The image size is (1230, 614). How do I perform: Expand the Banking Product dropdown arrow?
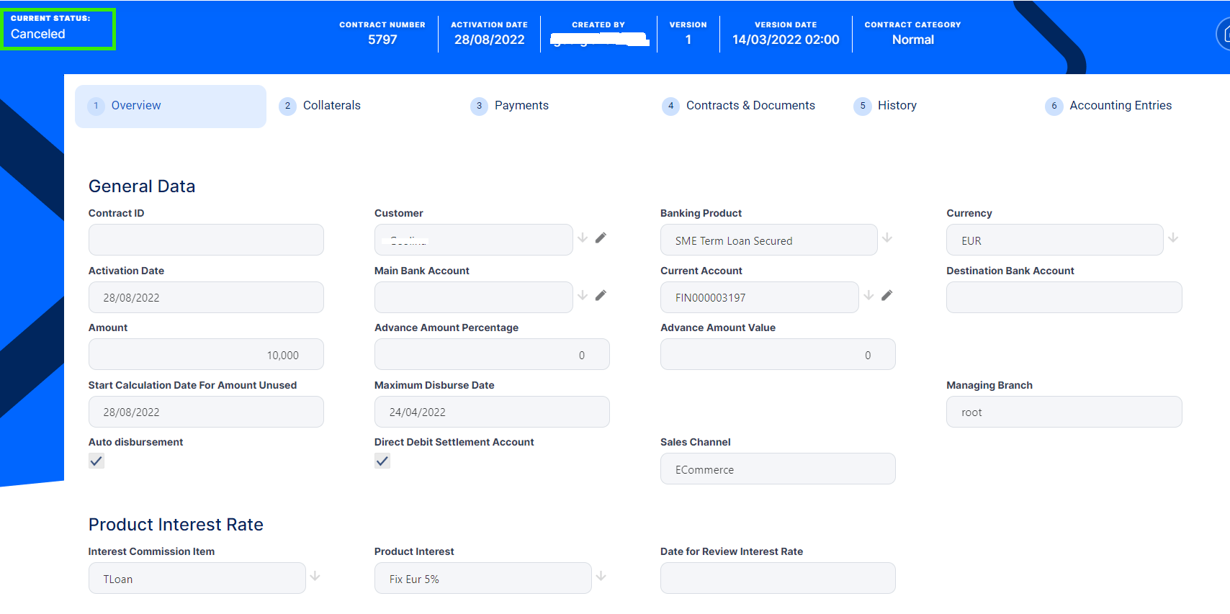click(887, 238)
